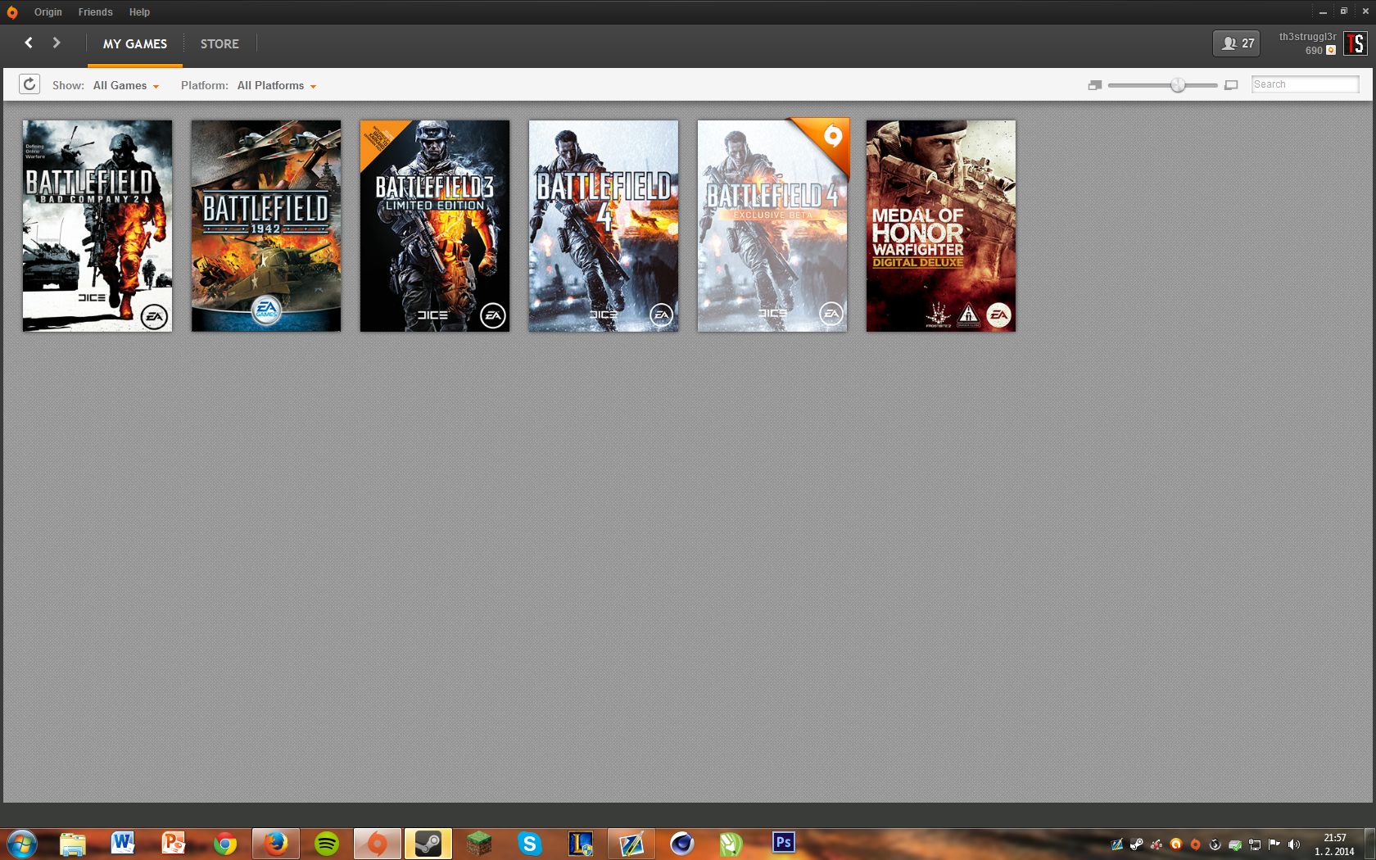This screenshot has height=860, width=1376.
Task: Click the safely remove hardware tray icon
Action: (x=1235, y=844)
